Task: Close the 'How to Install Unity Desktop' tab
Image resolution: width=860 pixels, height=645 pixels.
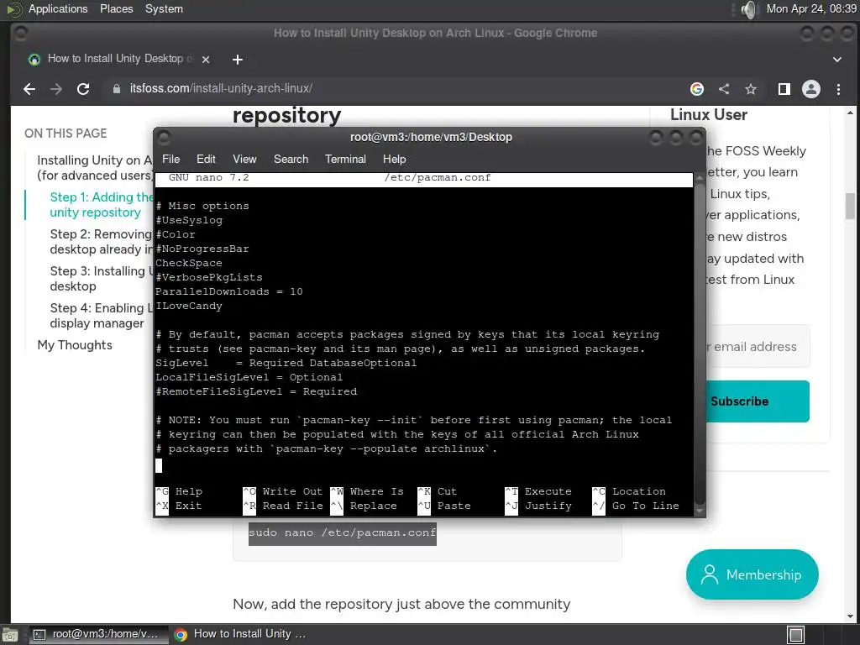Action: 206,60
